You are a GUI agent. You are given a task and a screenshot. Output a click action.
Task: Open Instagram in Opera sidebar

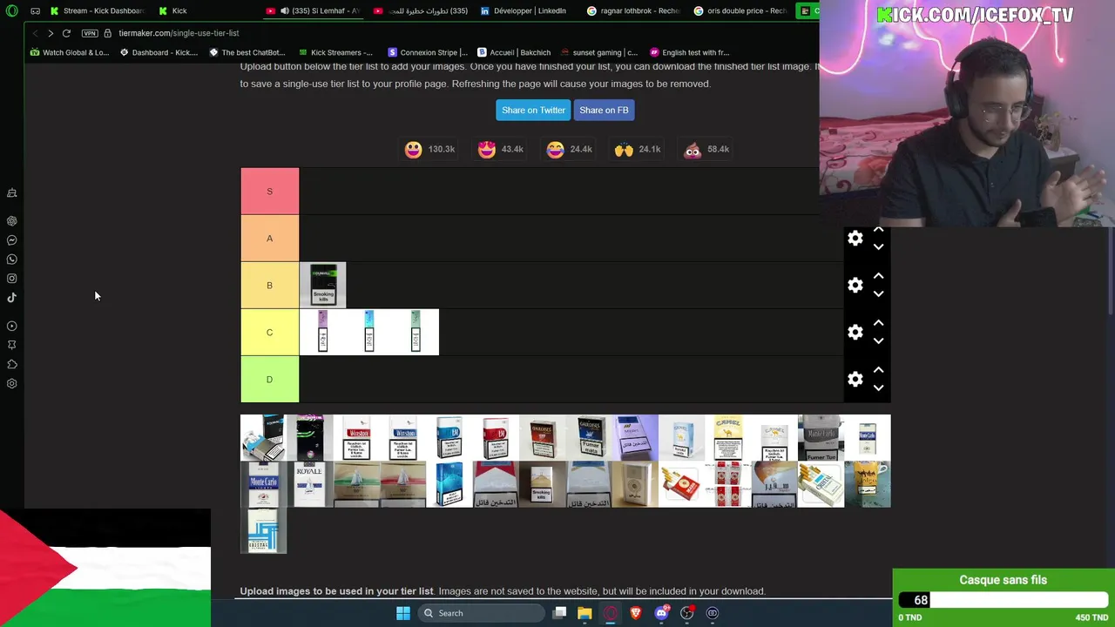12,279
